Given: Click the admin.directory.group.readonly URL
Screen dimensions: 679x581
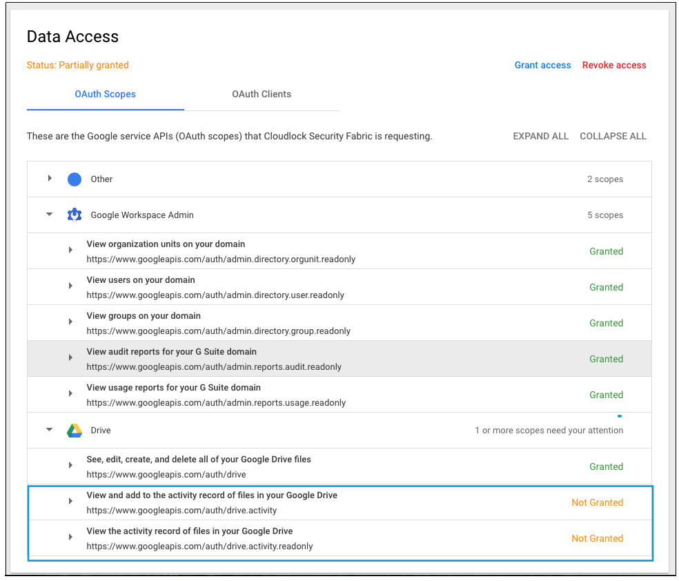Looking at the screenshot, I should click(x=218, y=331).
